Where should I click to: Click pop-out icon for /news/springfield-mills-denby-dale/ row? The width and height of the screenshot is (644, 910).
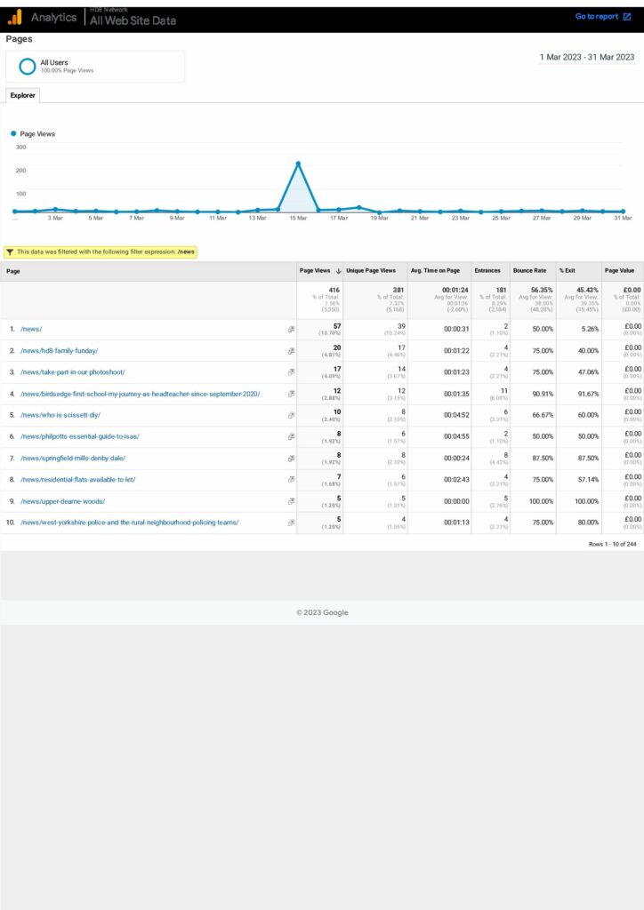291,459
